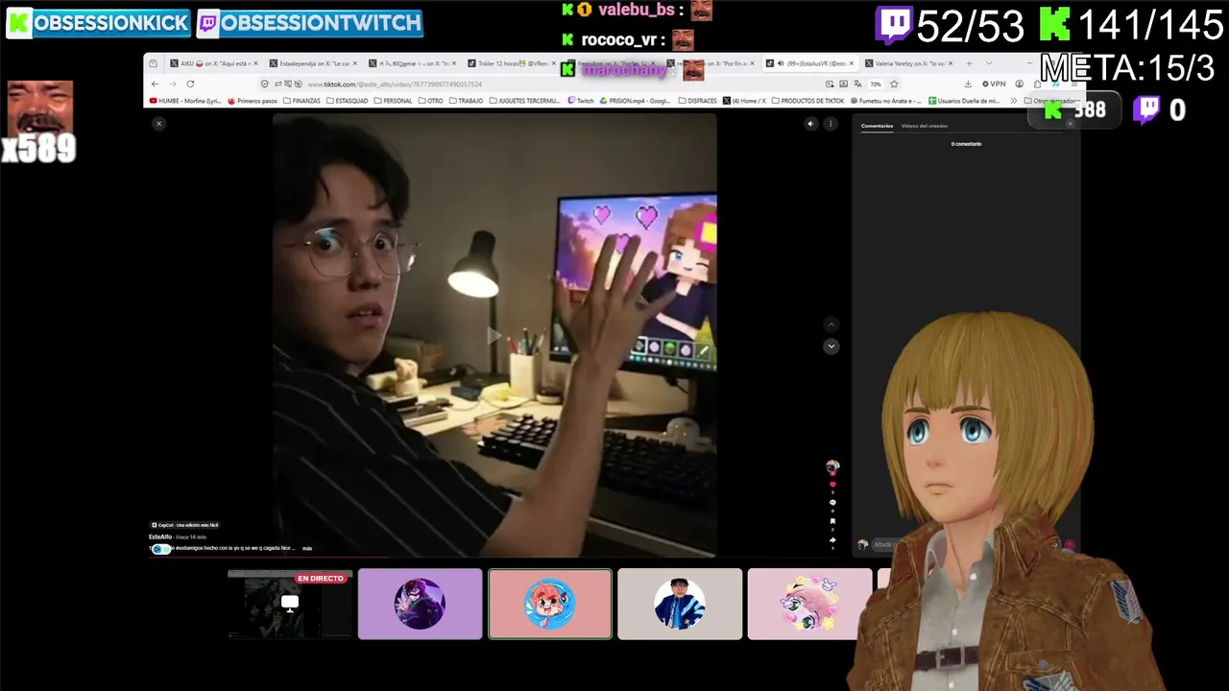Select the pink creature avatar card
Viewport: 1229px width, 691px height.
[809, 604]
